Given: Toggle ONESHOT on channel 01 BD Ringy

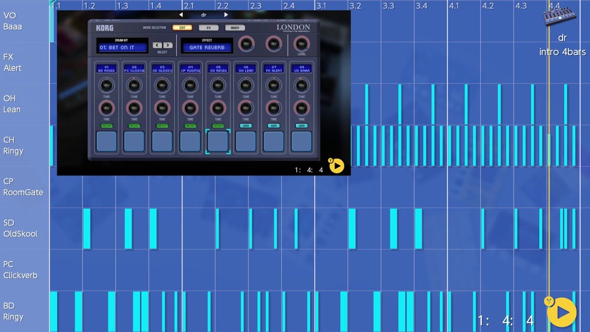Looking at the screenshot, I should click(x=106, y=126).
